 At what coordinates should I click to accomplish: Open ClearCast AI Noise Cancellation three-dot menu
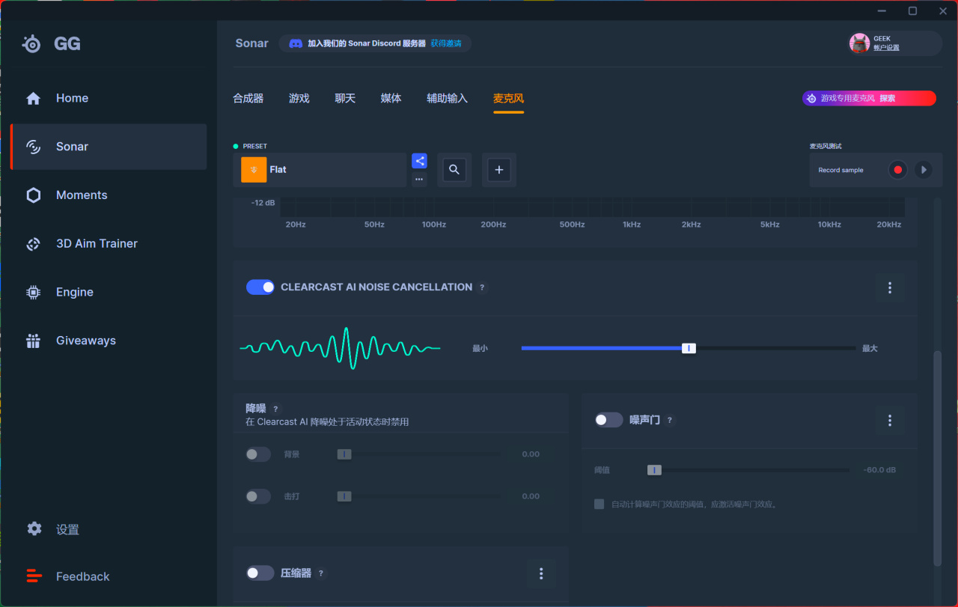890,287
